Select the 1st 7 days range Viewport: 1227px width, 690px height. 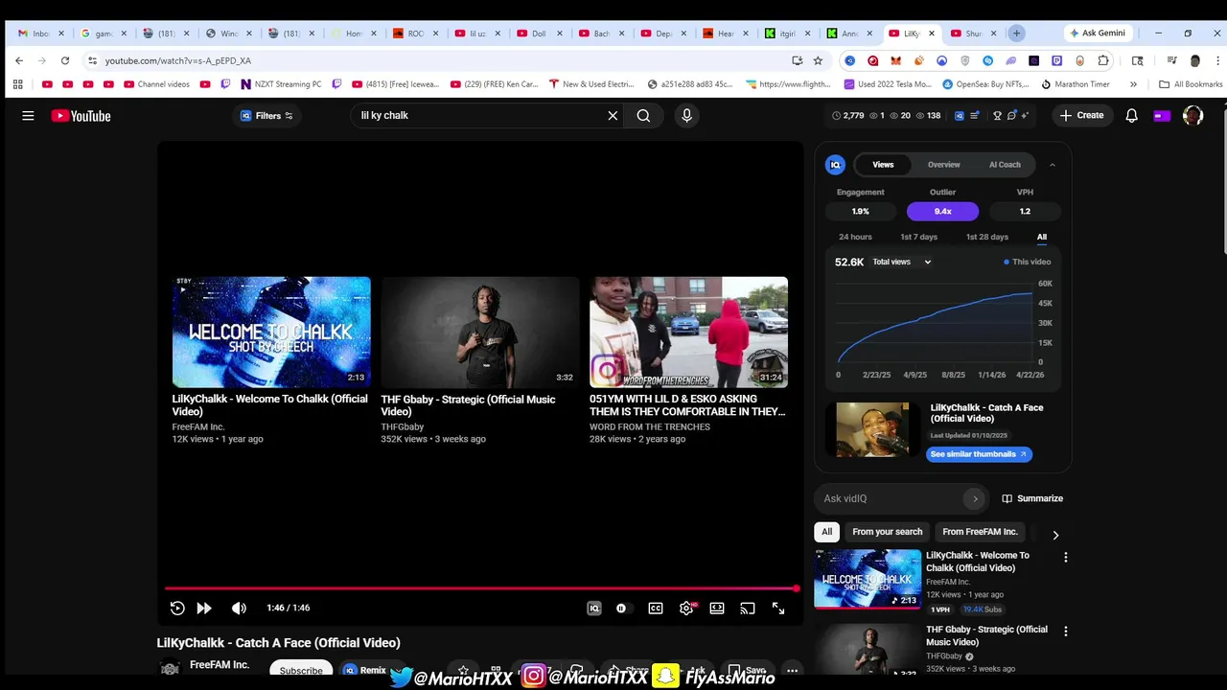coord(918,237)
